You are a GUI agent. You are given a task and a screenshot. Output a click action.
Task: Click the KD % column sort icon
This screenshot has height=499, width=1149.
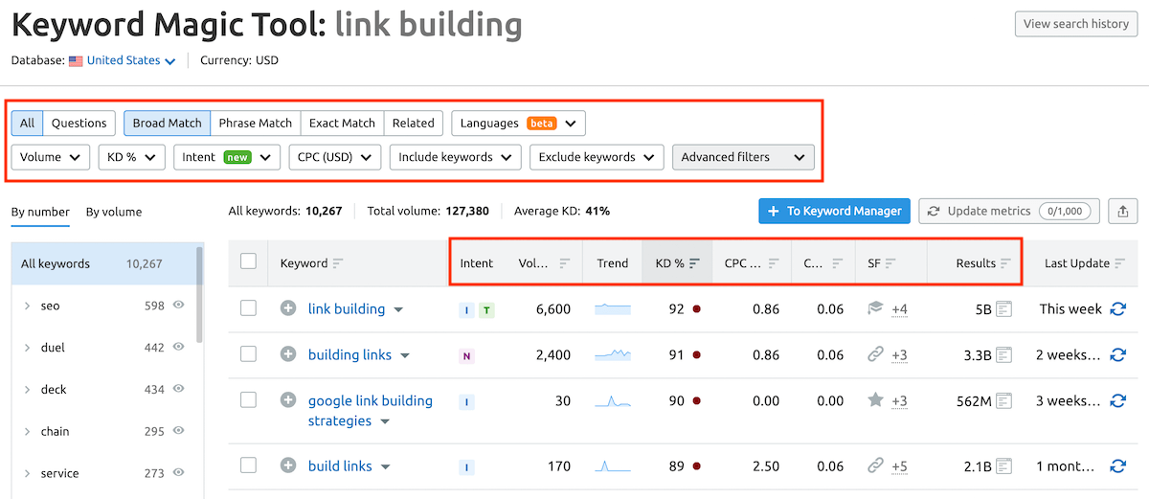click(x=695, y=263)
